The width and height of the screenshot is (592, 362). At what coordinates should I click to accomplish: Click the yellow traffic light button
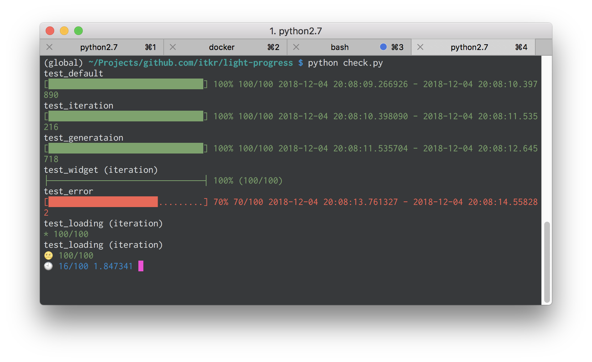point(64,31)
